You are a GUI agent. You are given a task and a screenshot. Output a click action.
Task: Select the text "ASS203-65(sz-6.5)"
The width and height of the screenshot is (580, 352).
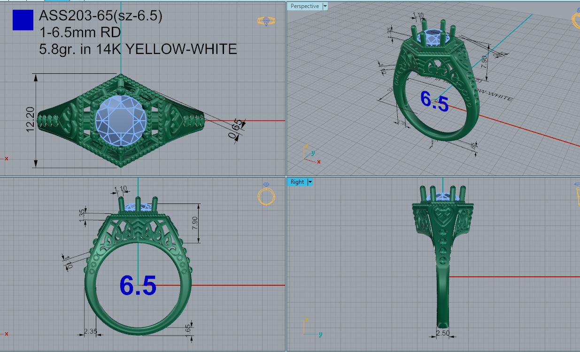tap(101, 16)
